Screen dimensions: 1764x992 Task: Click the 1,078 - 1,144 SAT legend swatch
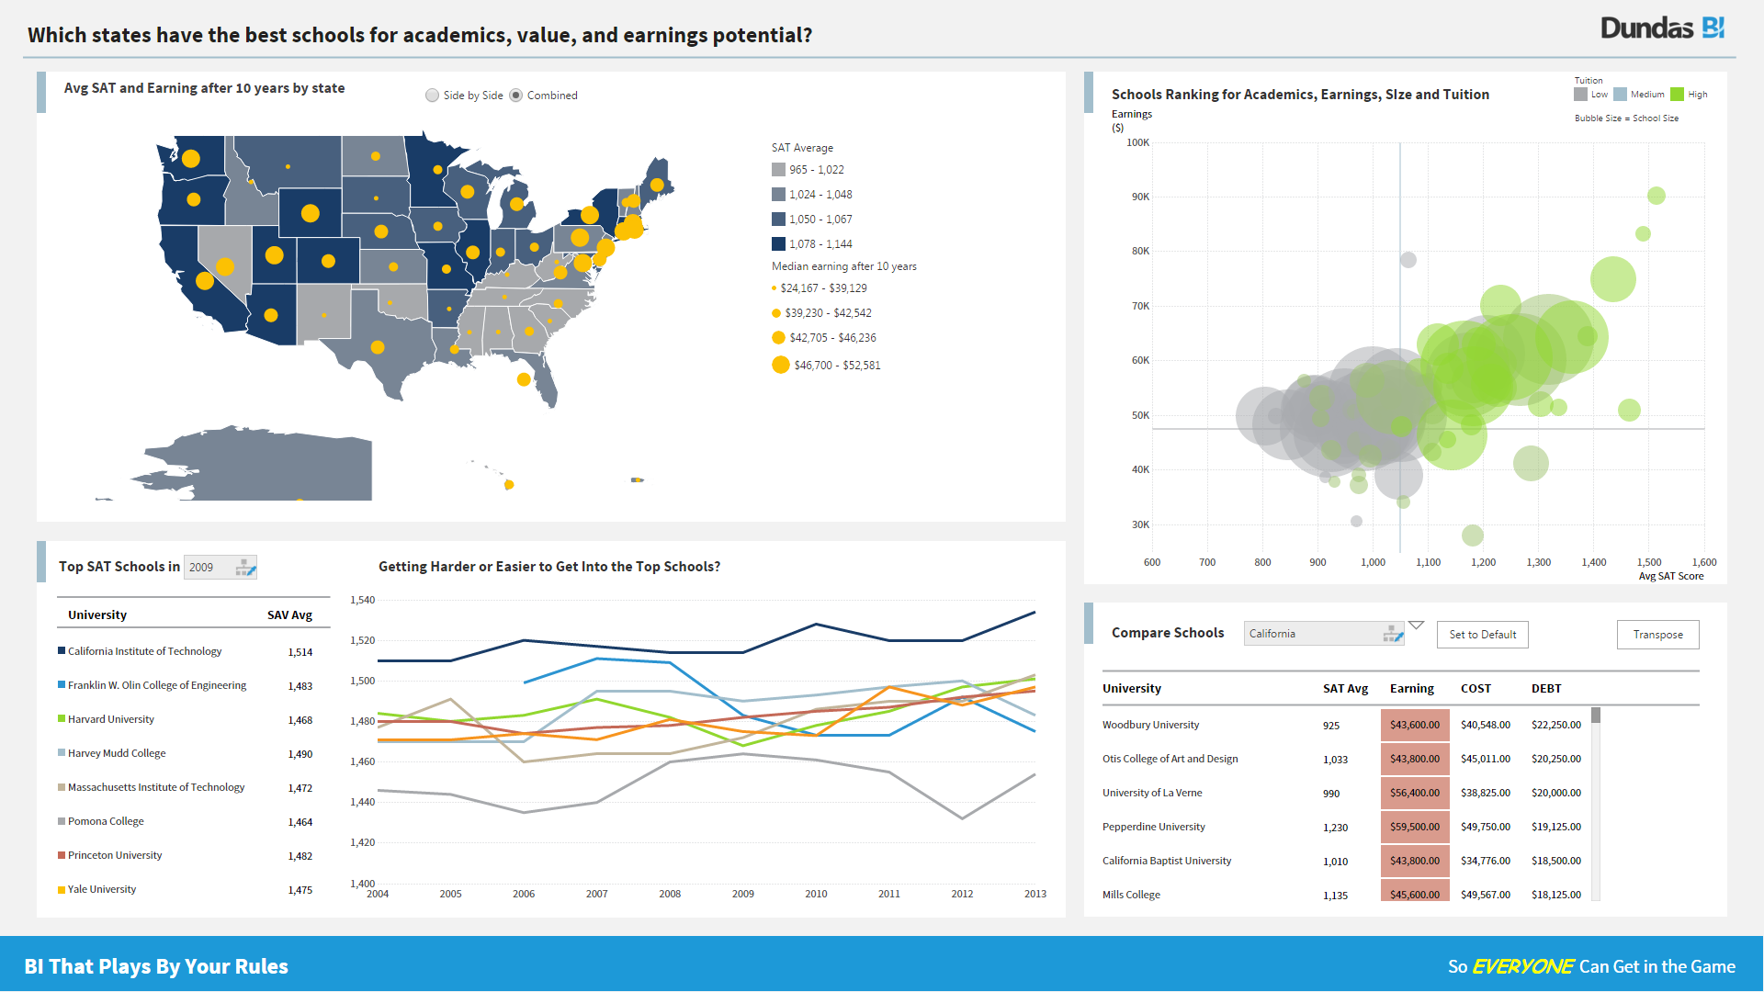pos(778,244)
